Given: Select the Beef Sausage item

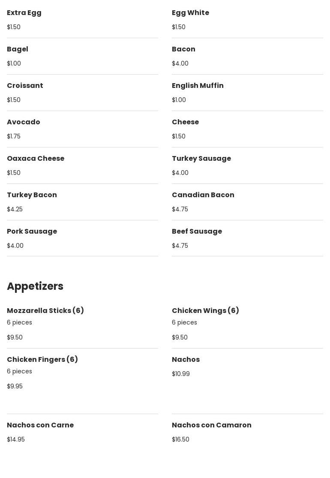Looking at the screenshot, I should tap(197, 231).
